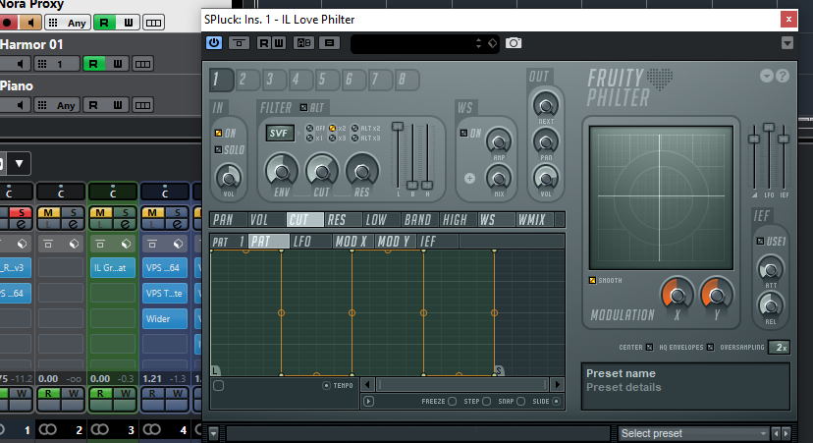Show lanes button on Nora Proxy track
Viewport: 813px width, 443px height.
click(x=153, y=23)
